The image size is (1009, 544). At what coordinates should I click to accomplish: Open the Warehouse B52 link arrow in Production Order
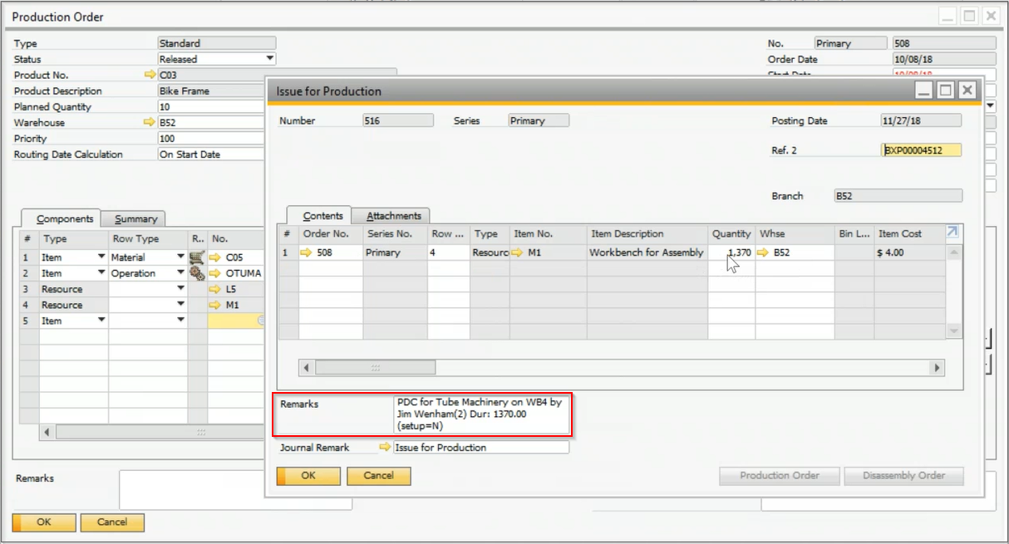150,123
